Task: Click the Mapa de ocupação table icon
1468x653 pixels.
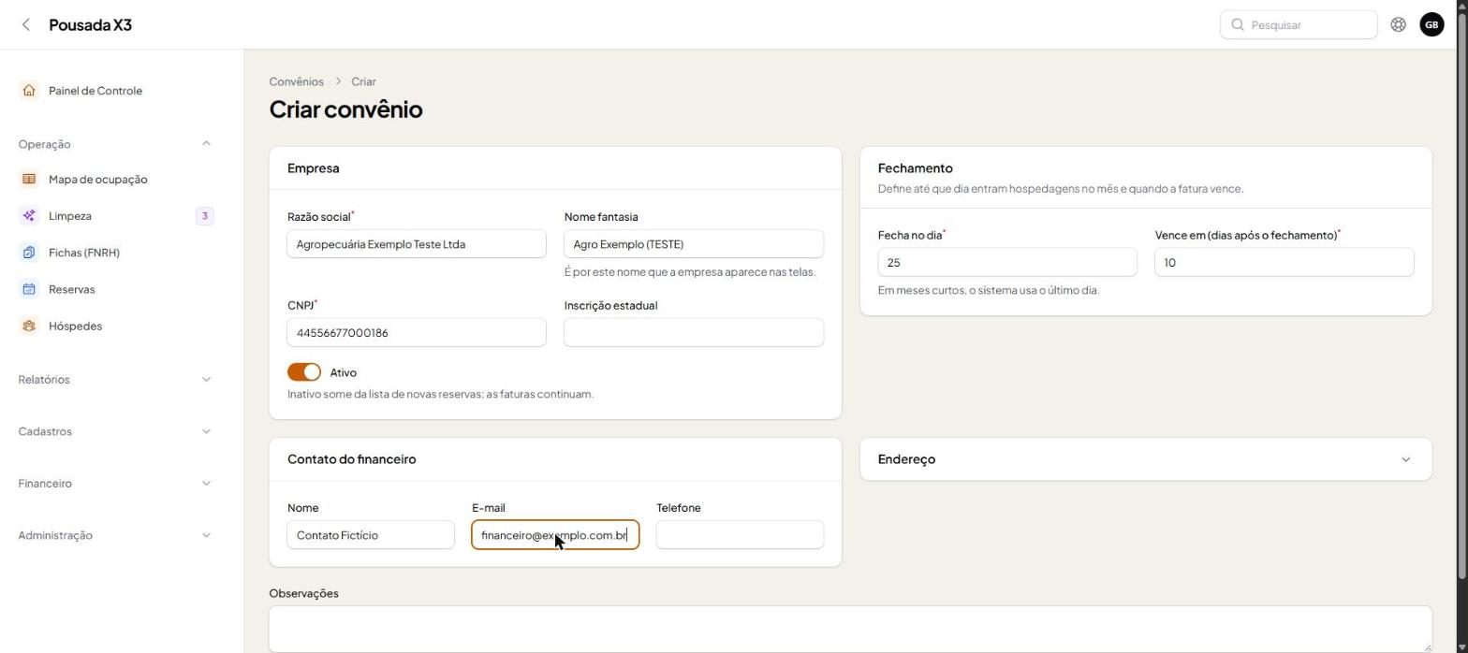Action: (29, 180)
